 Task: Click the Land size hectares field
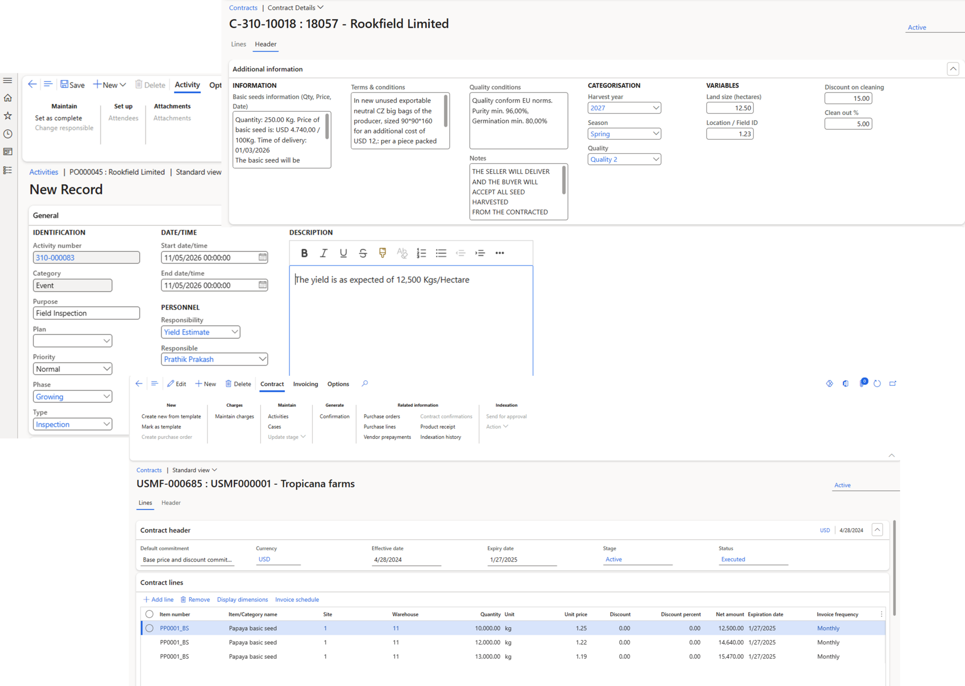pyautogui.click(x=730, y=108)
